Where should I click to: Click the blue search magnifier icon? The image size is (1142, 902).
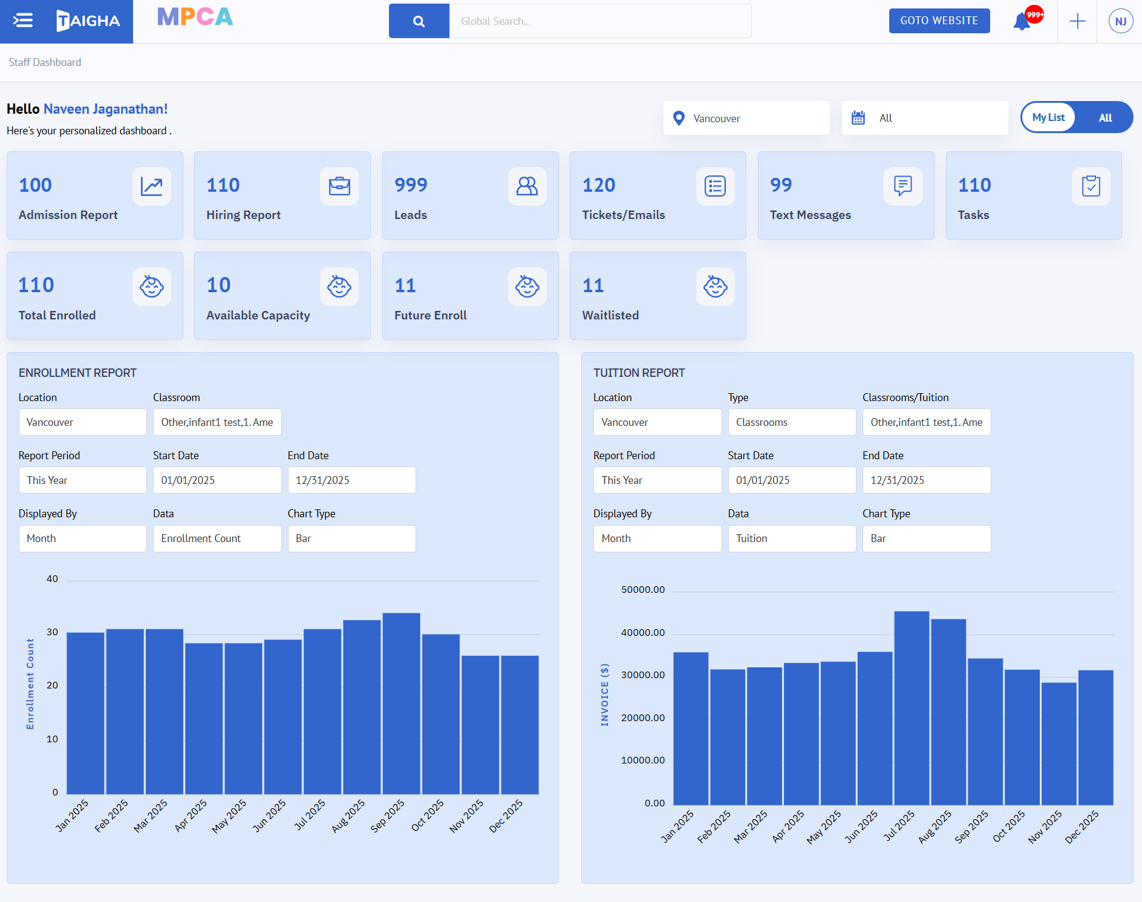point(419,21)
